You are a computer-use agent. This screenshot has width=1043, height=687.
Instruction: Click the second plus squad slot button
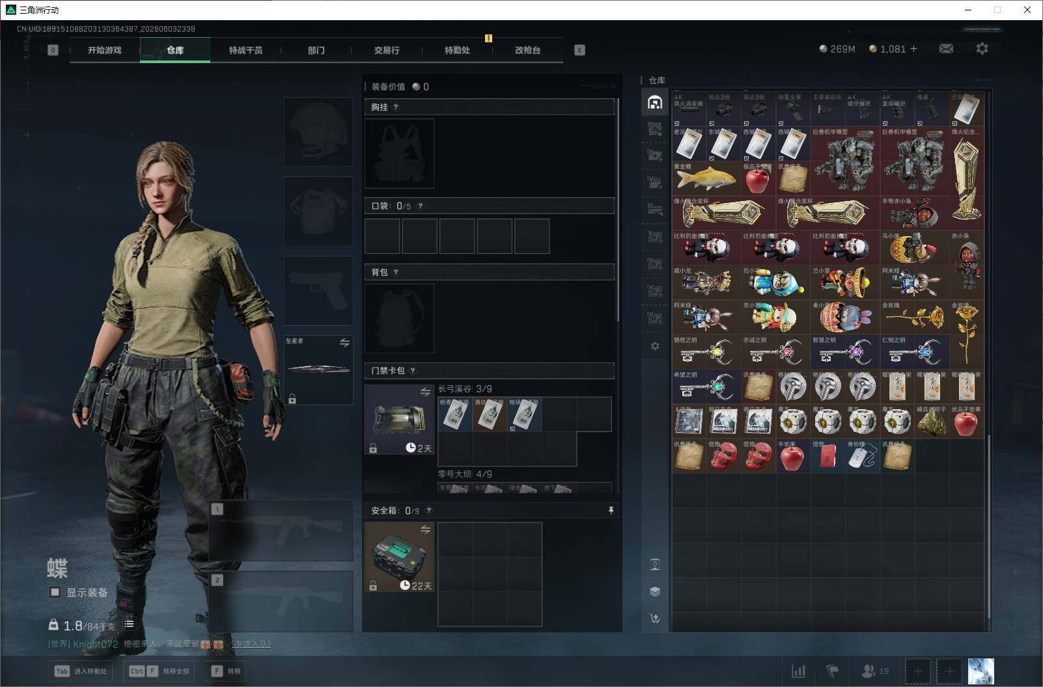949,671
